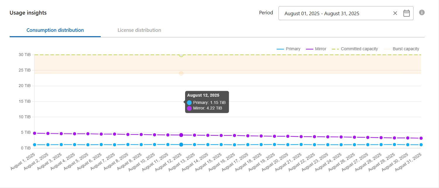Click the blue Primary legend marker
The image size is (439, 188).
click(280, 49)
